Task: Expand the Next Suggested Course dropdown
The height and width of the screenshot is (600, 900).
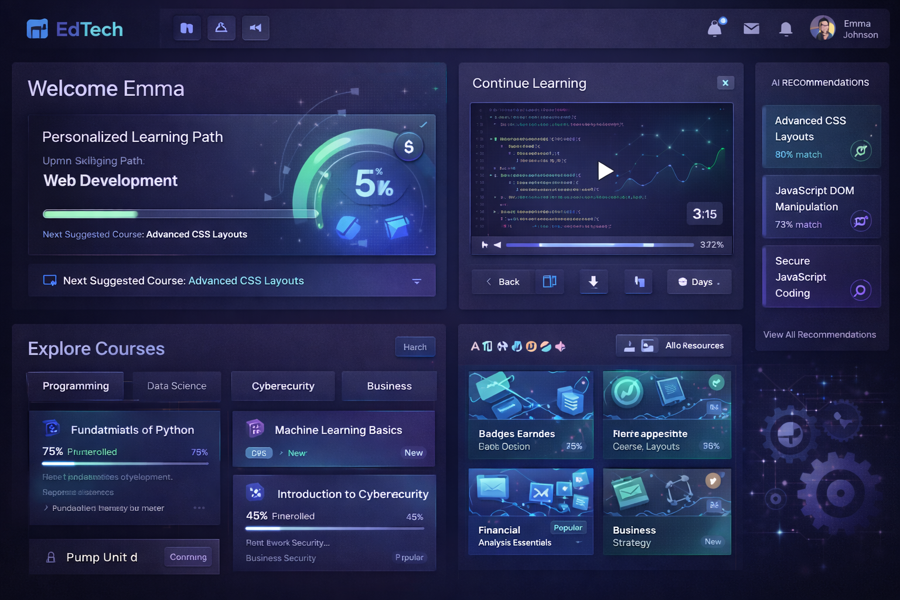Action: coord(417,281)
